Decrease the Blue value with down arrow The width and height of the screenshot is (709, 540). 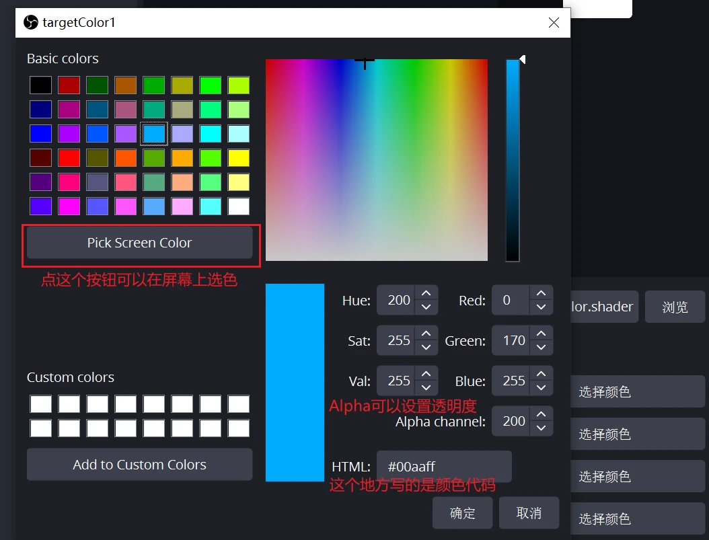[x=541, y=387]
